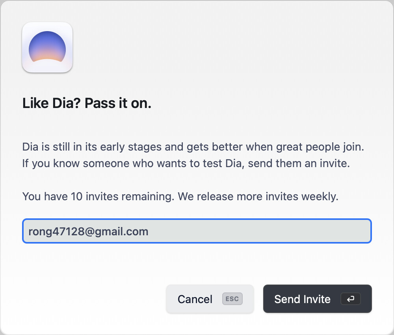This screenshot has height=335, width=394.
Task: Select the purple sunrise circle in logo
Action: pyautogui.click(x=47, y=47)
